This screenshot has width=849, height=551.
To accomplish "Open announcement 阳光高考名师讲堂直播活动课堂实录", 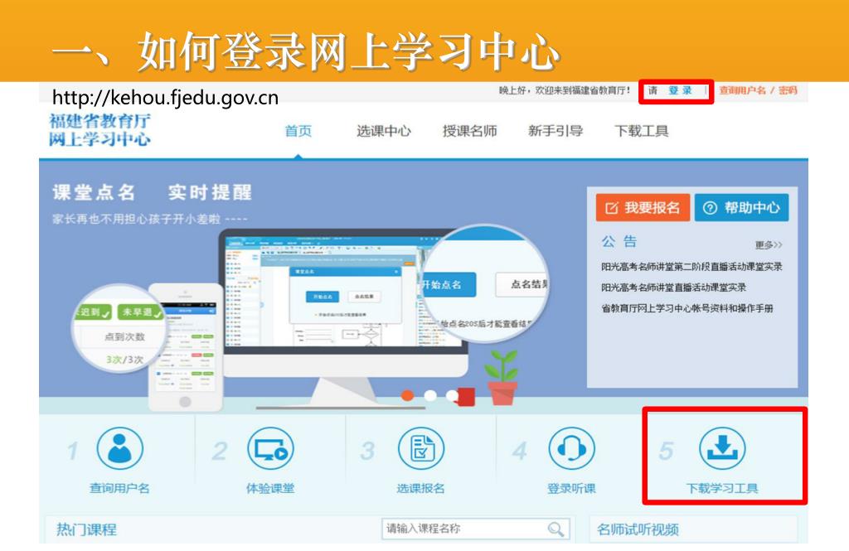I will (673, 288).
